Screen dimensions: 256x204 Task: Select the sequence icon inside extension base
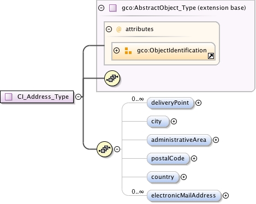tap(112, 79)
